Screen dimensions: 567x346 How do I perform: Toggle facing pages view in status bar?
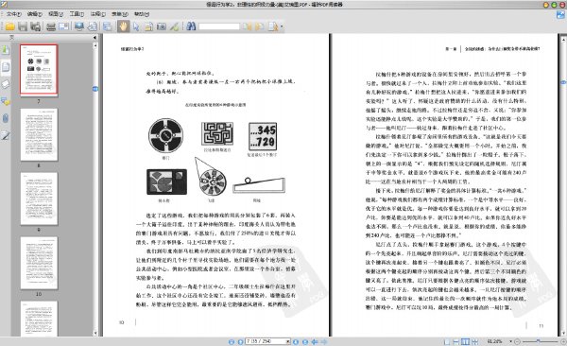(465, 341)
